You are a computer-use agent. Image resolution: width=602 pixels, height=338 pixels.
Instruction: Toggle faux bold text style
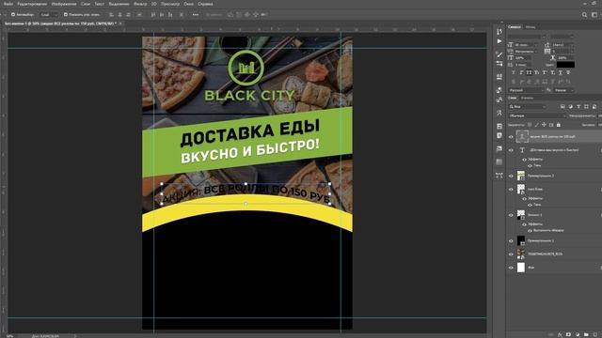point(514,73)
